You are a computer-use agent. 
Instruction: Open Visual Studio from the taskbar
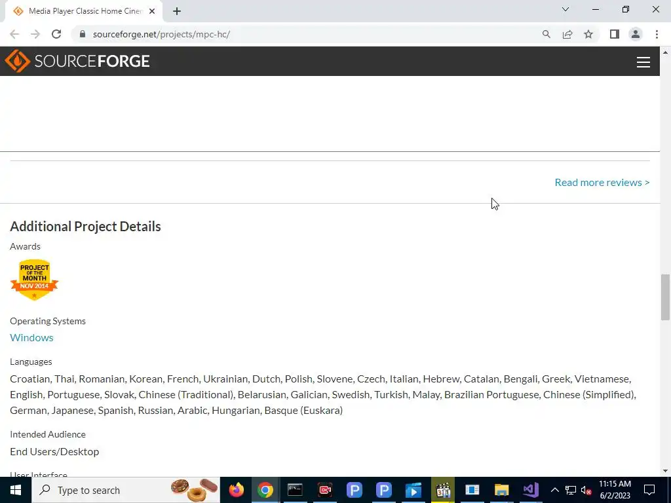pyautogui.click(x=531, y=490)
